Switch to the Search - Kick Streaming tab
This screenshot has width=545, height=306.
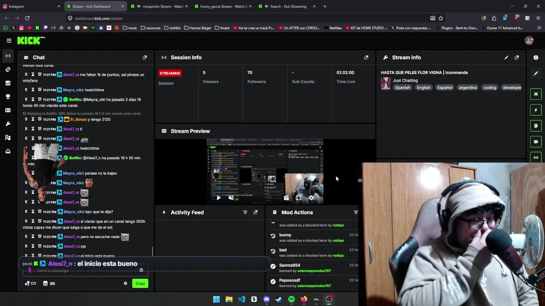pyautogui.click(x=288, y=6)
